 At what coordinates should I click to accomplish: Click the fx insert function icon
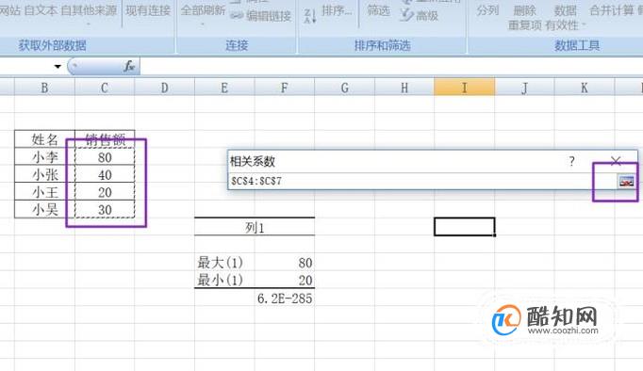coord(129,66)
